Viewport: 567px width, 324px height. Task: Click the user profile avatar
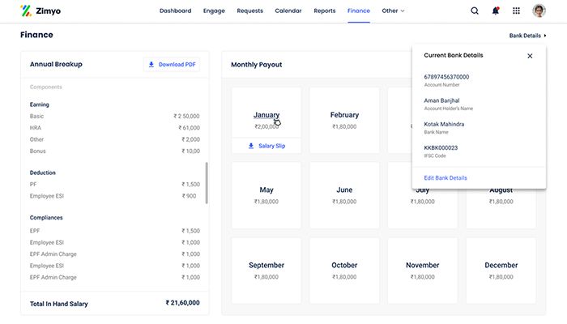(x=539, y=11)
